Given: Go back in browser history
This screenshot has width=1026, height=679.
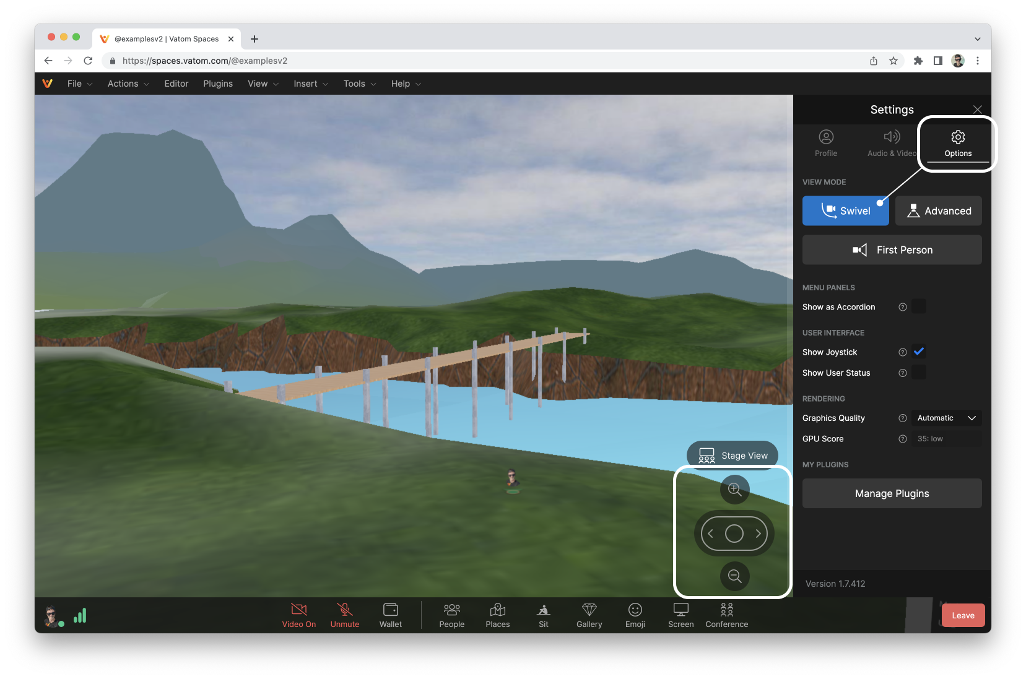Looking at the screenshot, I should coord(48,61).
